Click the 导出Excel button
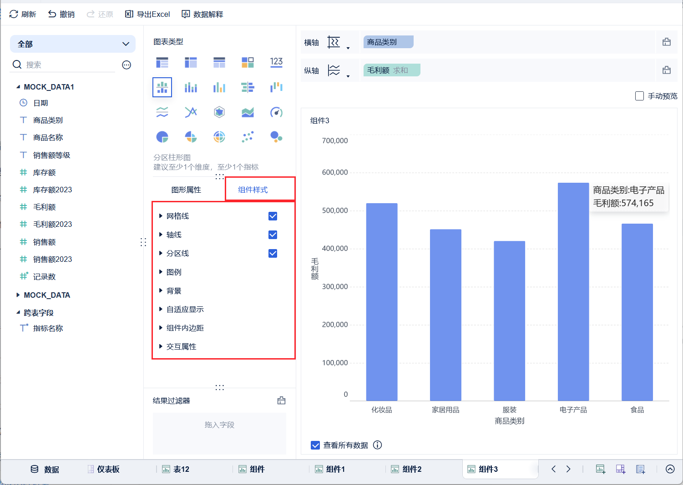Image resolution: width=683 pixels, height=485 pixels. pyautogui.click(x=147, y=14)
